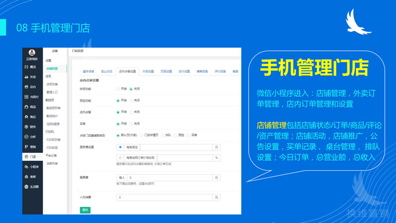Choose 排队 as store jump target
This screenshot has width=396, height=223.
(x=163, y=135)
